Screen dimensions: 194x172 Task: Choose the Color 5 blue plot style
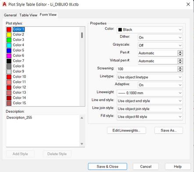click(18, 50)
